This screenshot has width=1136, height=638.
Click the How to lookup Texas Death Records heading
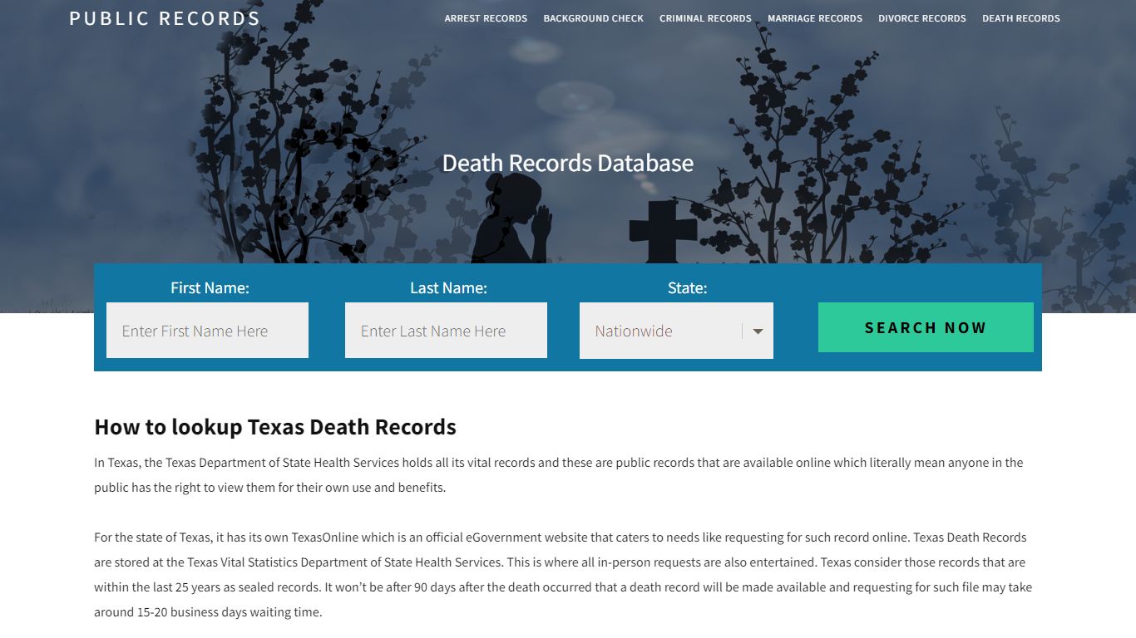275,427
